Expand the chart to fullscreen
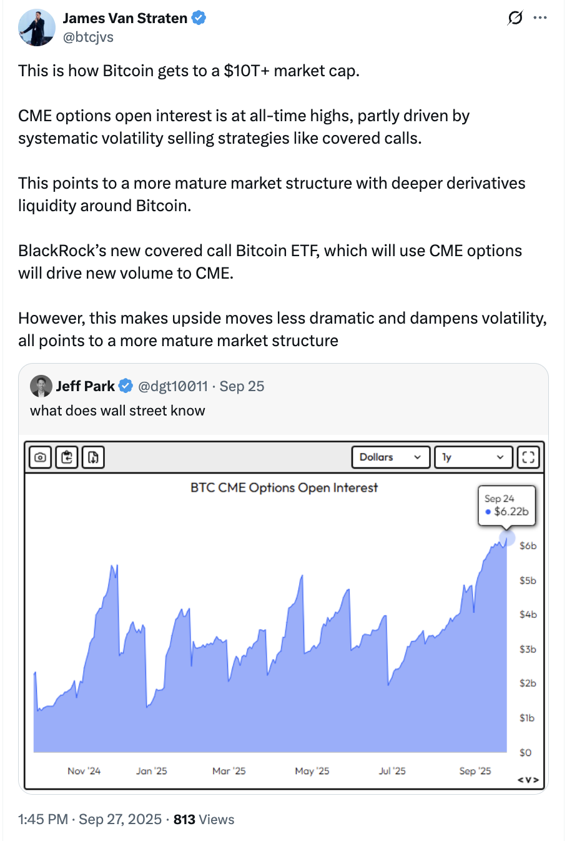Screen dimensions: 567x841 tap(528, 457)
